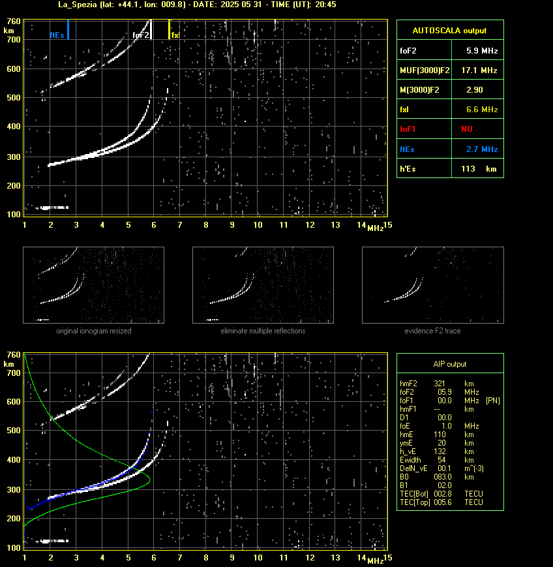Click the white foF2 marker in upper ionogram
Screen dimensions: 553x567
pos(151,29)
